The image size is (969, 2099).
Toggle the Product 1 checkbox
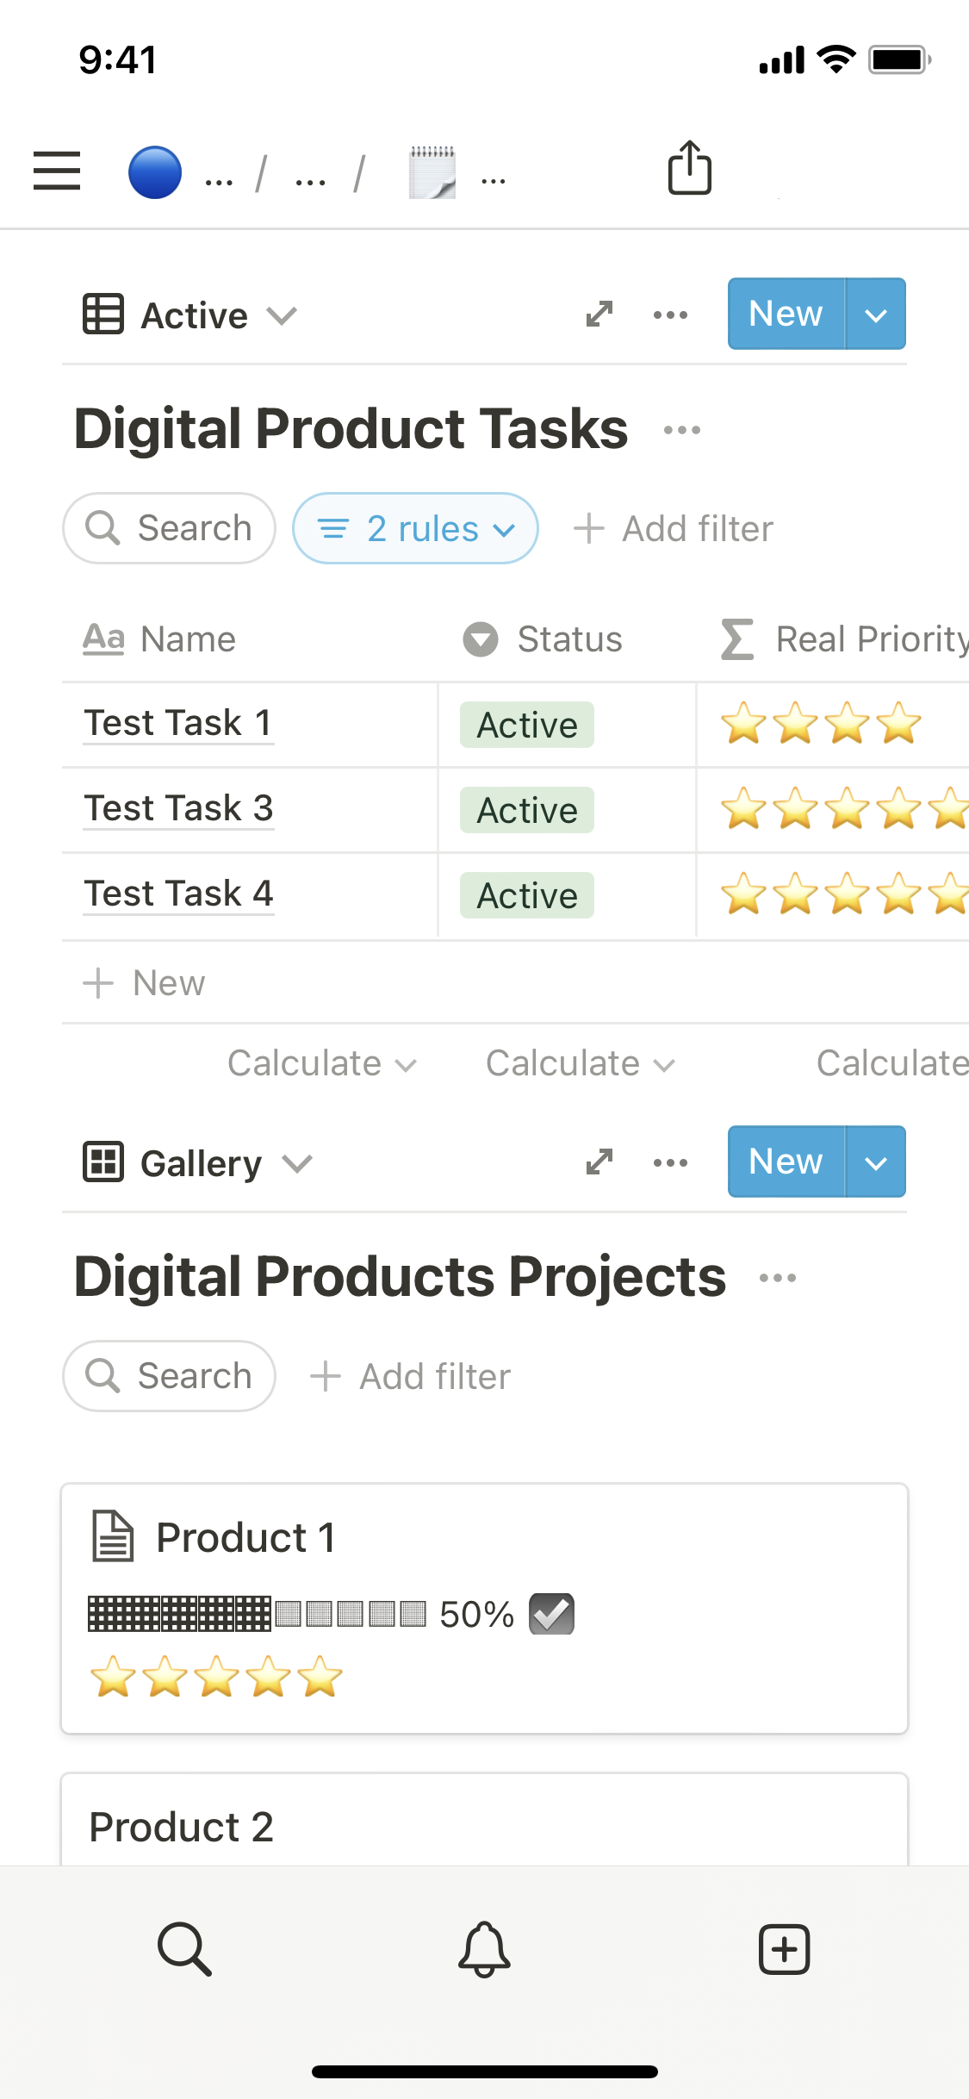click(551, 1614)
